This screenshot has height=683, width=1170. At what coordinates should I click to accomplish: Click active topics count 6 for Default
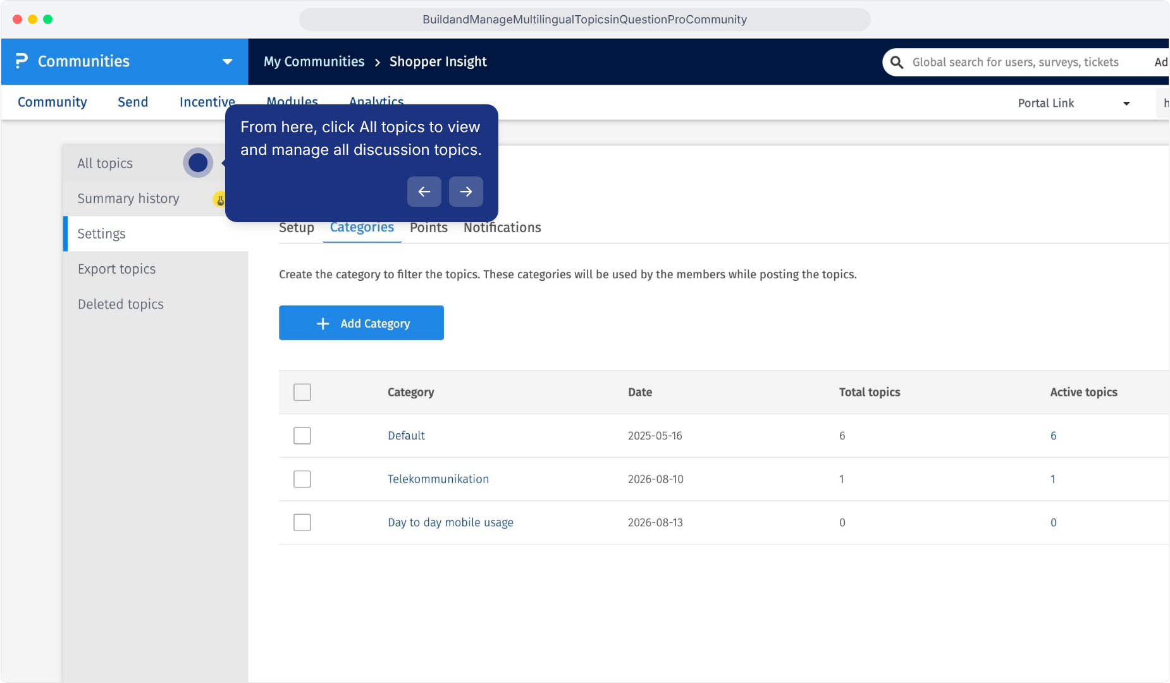[1054, 436]
